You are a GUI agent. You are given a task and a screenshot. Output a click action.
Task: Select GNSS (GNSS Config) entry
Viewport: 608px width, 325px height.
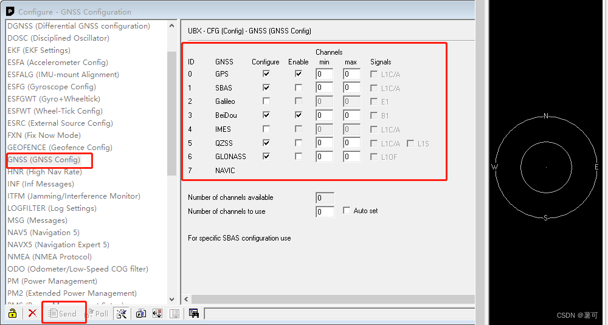pyautogui.click(x=44, y=160)
